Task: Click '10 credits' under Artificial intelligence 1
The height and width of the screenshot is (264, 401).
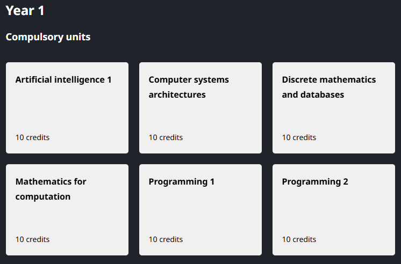Action: tap(32, 137)
